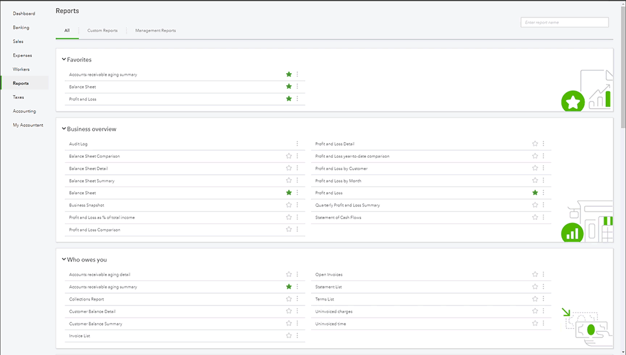Viewport: 626px width, 355px height.
Task: Star the Profit and Loss Comparison report
Action: (289, 229)
